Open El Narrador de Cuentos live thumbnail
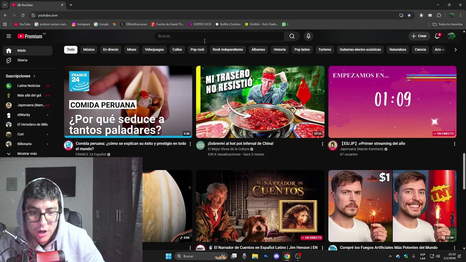Screen dimensions: 466x262 [260, 206]
